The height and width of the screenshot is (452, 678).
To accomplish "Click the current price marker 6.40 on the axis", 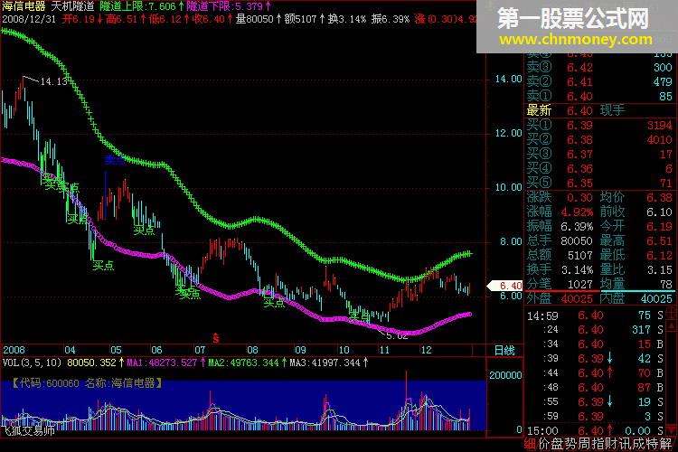I will pos(505,286).
